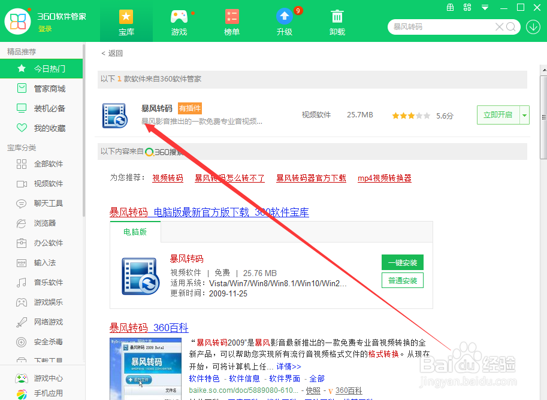The image size is (547, 400).
Task: Click the vertical scrollbar of results
Action: point(543,117)
